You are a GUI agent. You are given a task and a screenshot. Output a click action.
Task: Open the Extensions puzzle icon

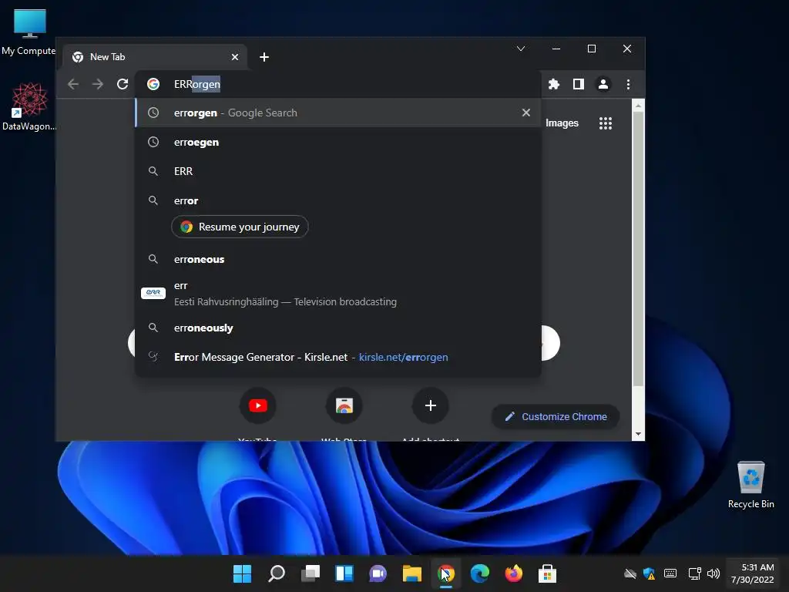tap(553, 84)
